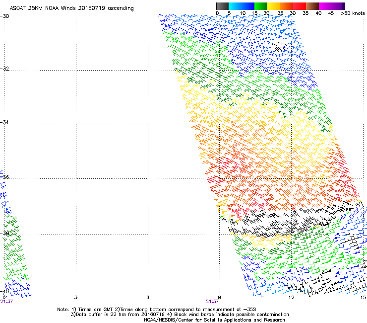Click the legend tick label '25'
Screen dimensions: 367x323
[280, 13]
